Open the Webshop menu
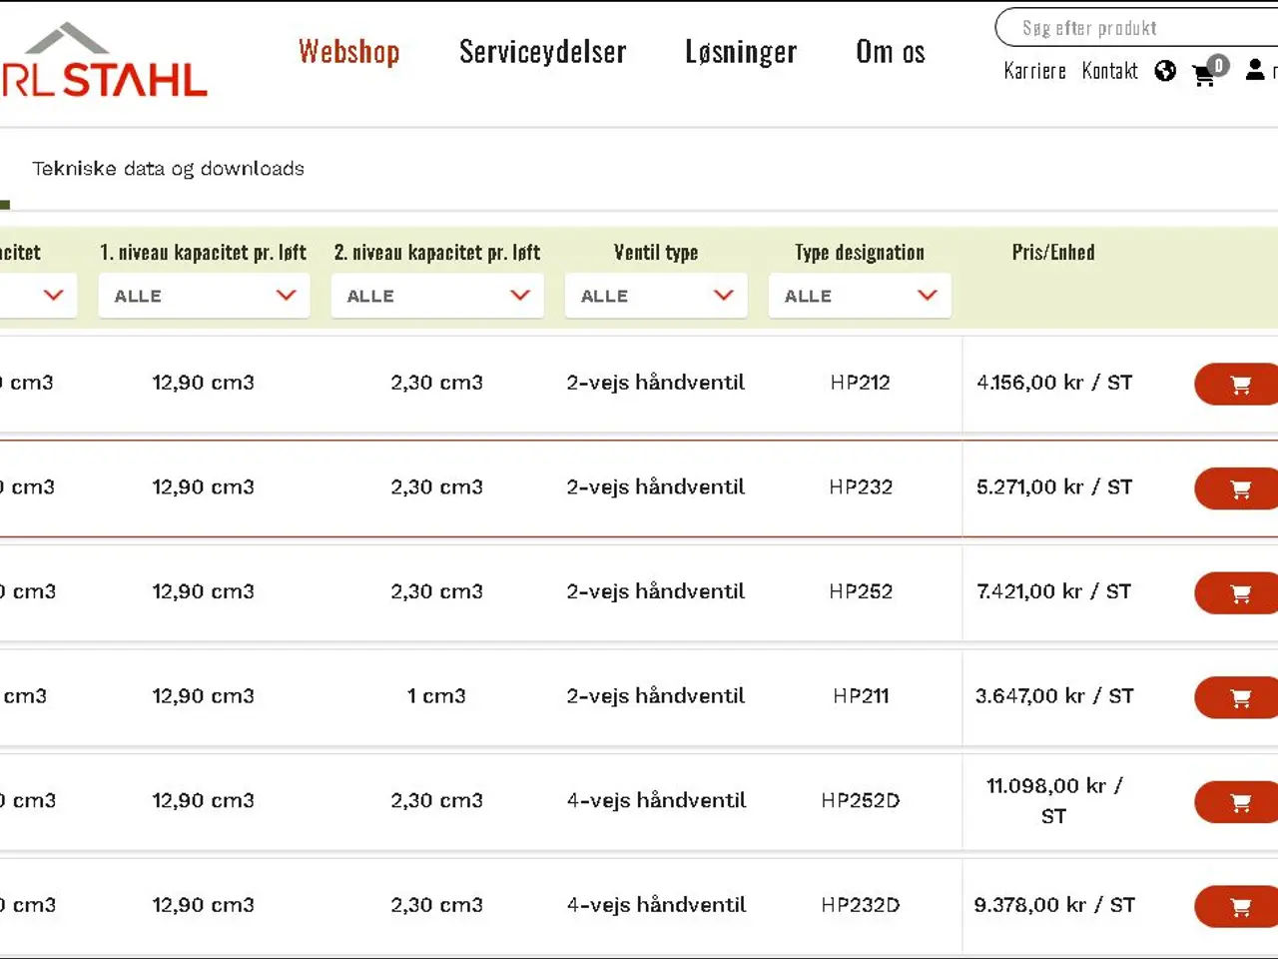Image resolution: width=1278 pixels, height=959 pixels. click(x=348, y=52)
